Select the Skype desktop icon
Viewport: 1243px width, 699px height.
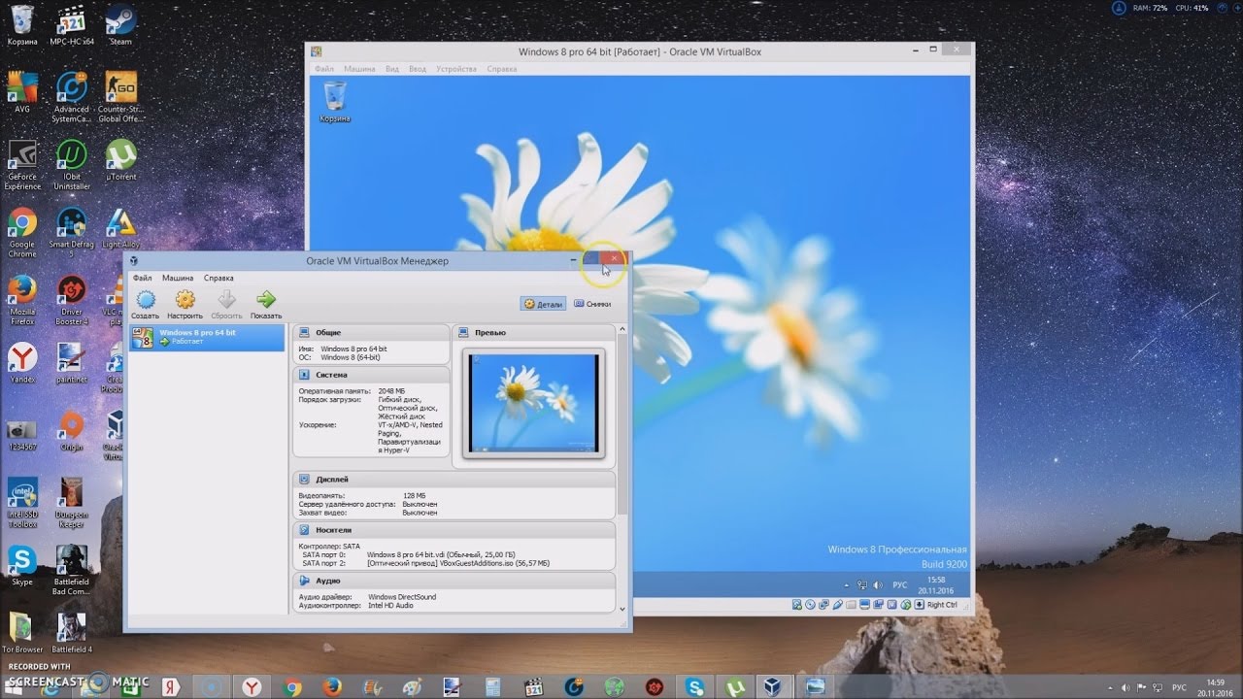22,566
